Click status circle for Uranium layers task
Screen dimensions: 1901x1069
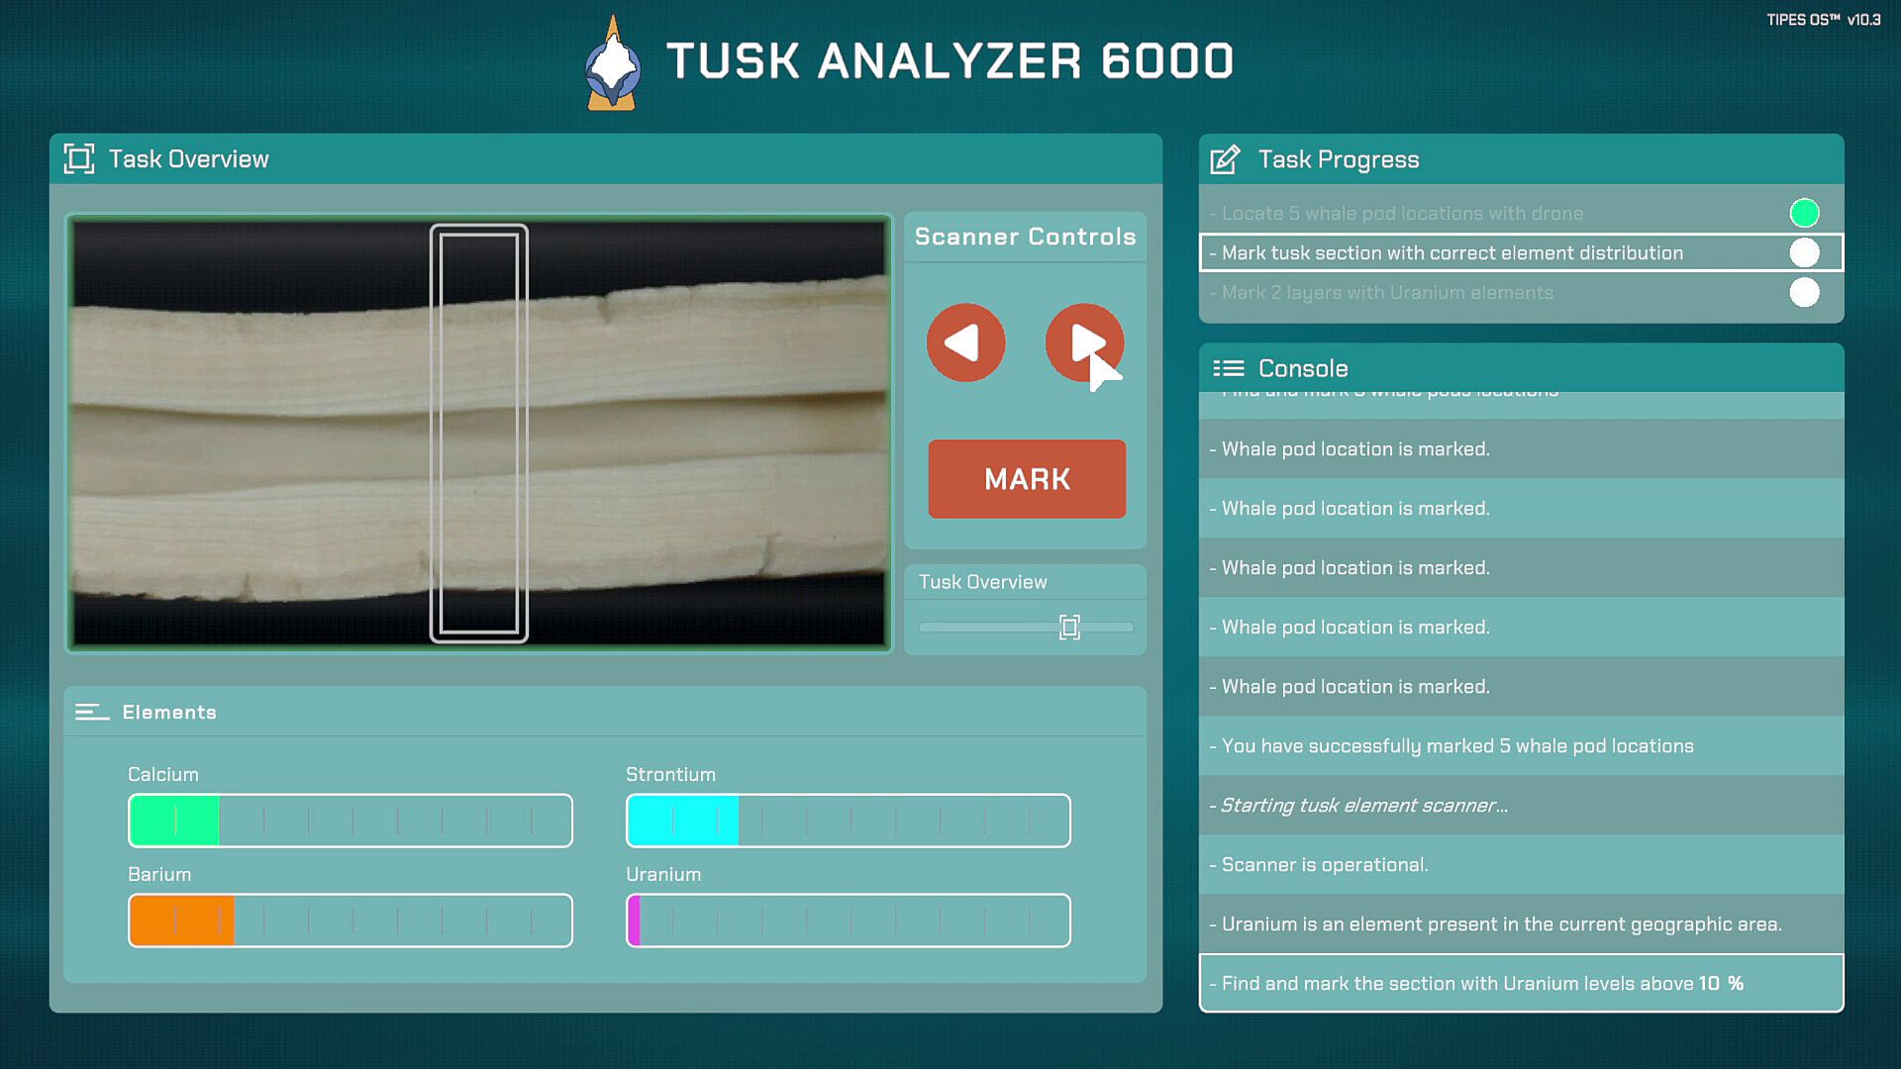click(x=1804, y=292)
